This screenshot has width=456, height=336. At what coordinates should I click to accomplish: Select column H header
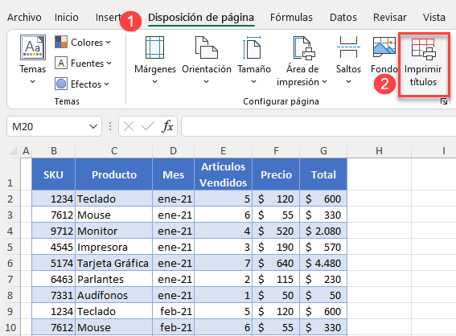click(x=379, y=151)
